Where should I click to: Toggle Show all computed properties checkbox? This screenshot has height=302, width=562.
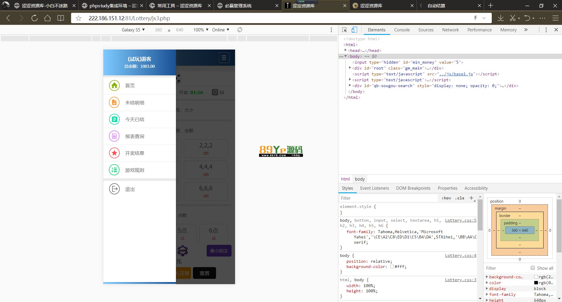533,268
